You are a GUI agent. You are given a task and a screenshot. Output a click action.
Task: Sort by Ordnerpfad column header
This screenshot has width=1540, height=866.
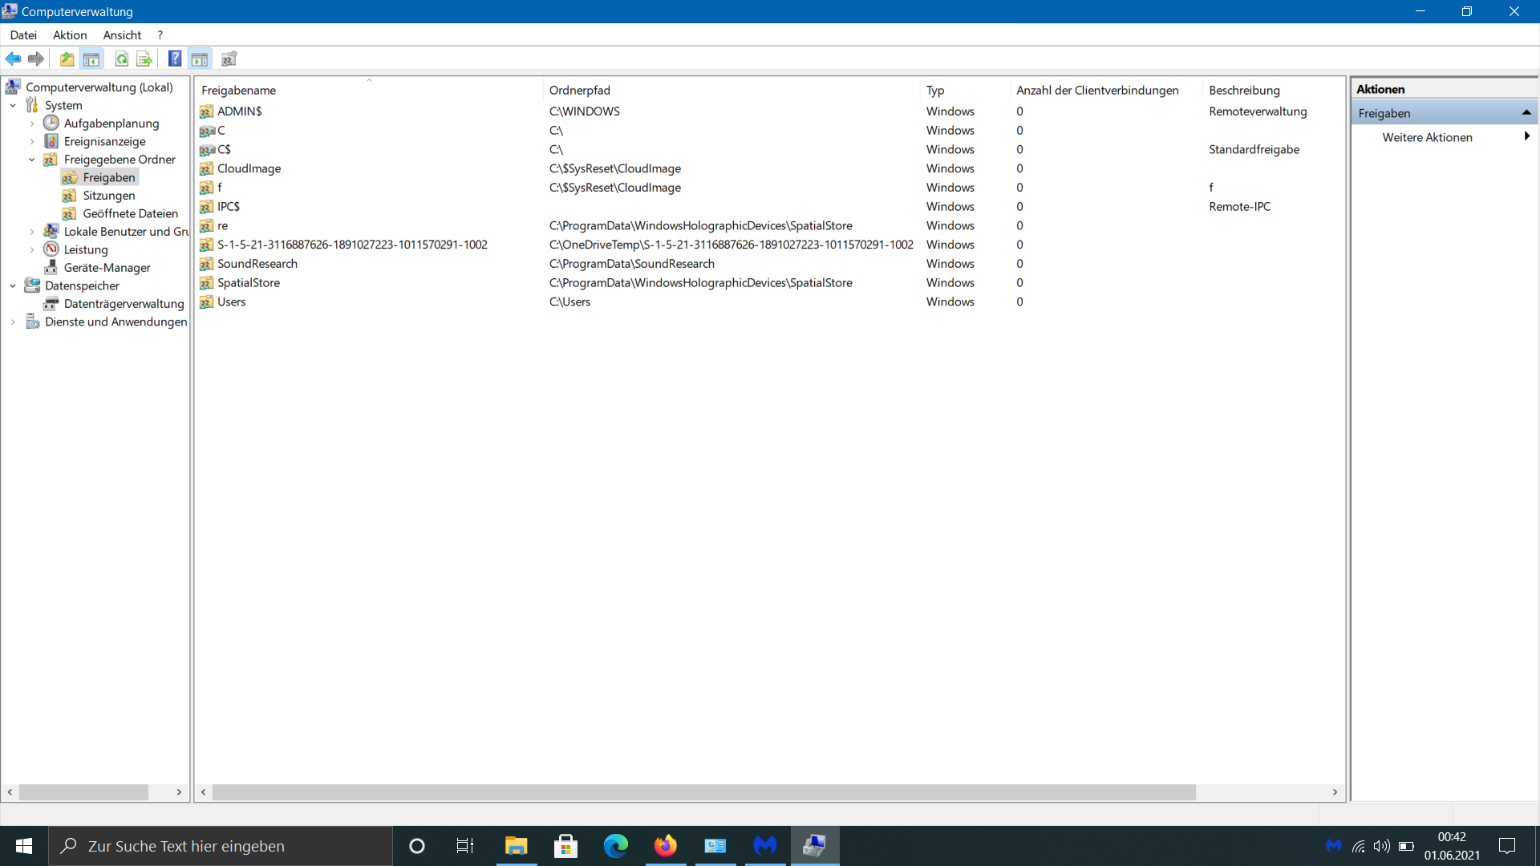pyautogui.click(x=579, y=91)
